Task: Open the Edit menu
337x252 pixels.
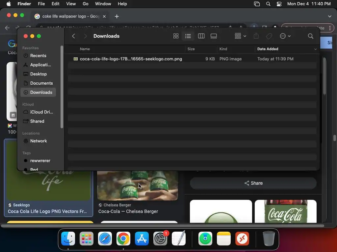Action: [55, 4]
